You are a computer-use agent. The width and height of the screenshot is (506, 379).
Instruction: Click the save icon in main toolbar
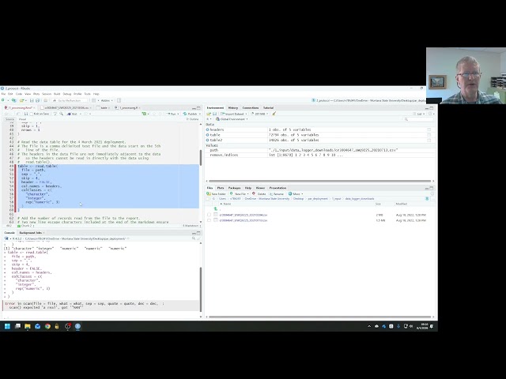[x=32, y=100]
